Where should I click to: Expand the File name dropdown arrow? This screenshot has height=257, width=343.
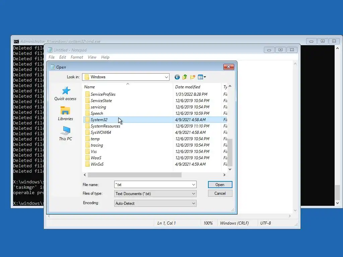[194, 185]
